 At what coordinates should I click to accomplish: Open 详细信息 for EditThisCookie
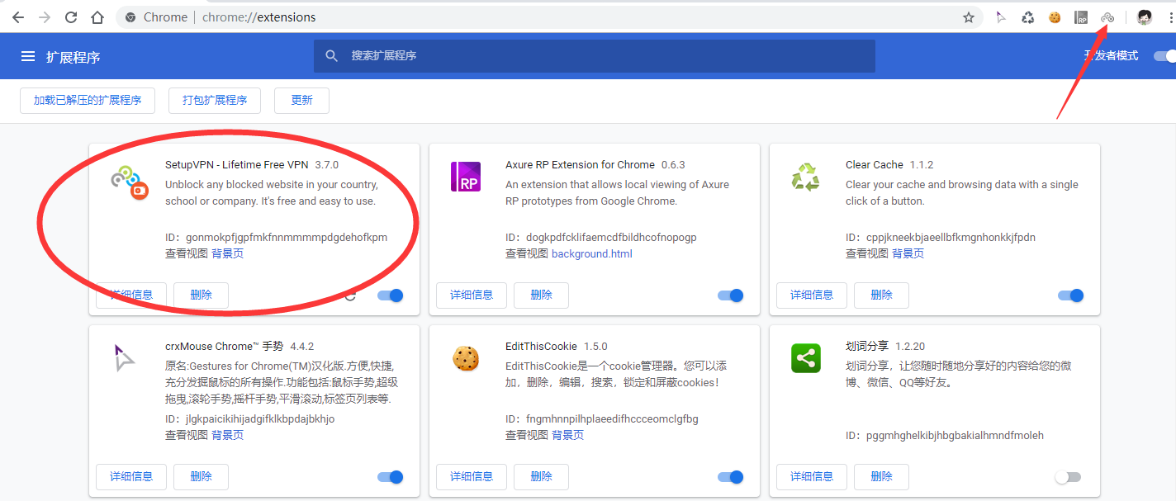coord(472,477)
